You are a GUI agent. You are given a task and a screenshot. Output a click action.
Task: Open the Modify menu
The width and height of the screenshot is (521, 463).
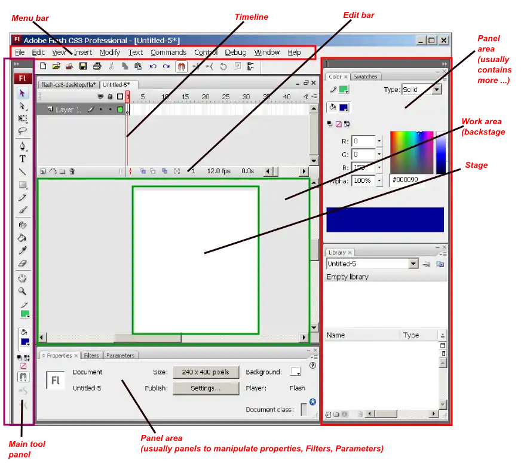coord(110,53)
